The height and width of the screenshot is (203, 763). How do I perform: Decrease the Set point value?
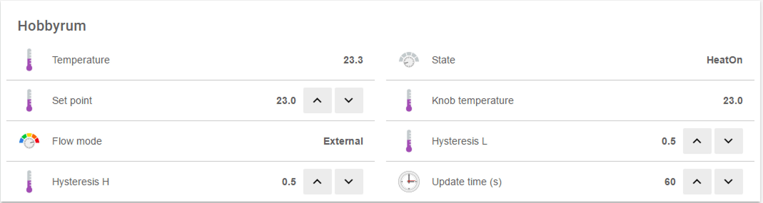point(349,100)
